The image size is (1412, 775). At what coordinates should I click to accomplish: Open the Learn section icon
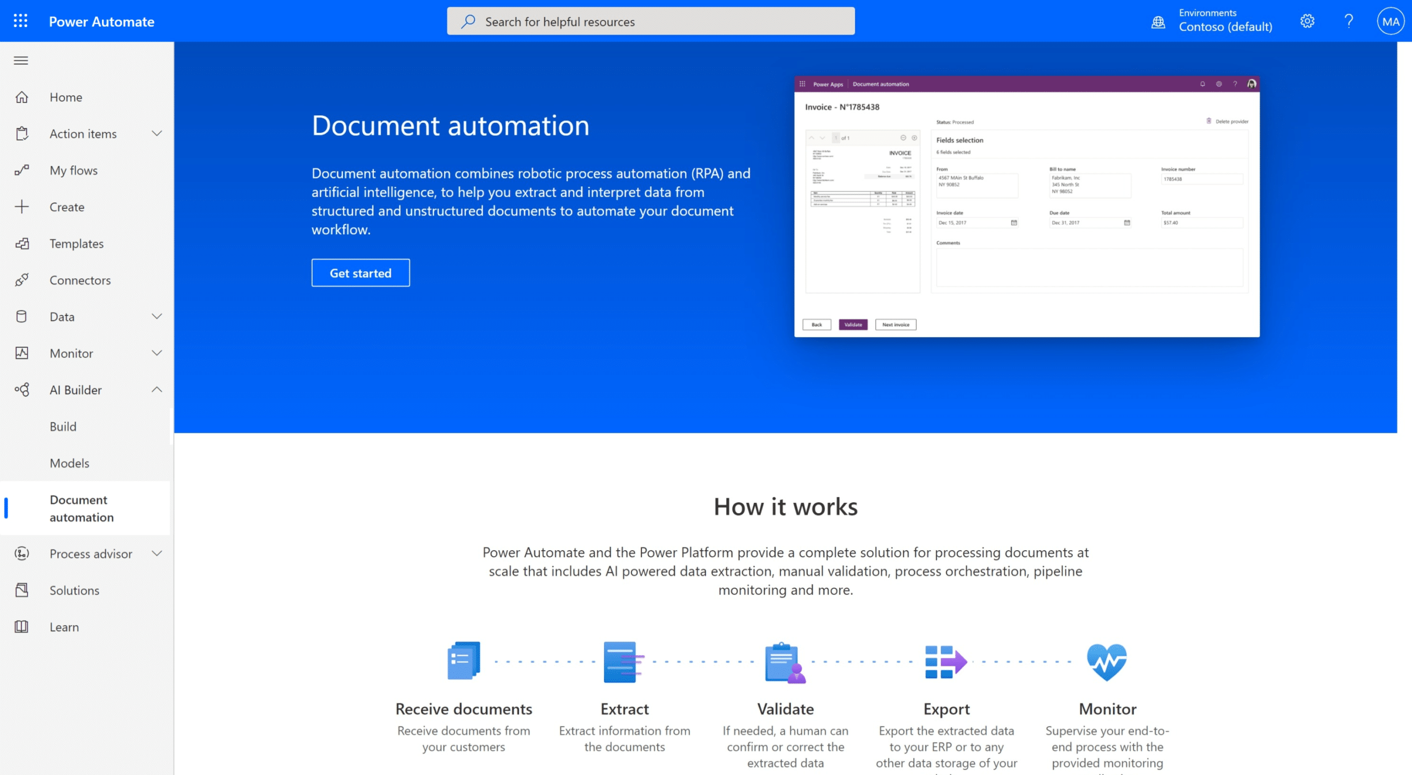22,627
